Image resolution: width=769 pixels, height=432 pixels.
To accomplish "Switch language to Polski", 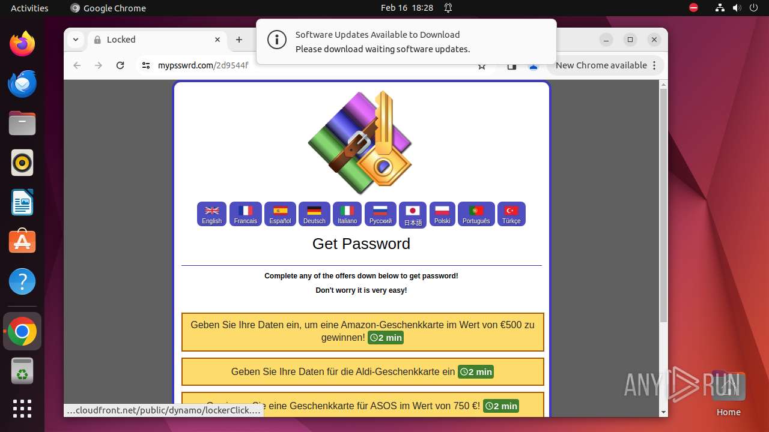I will click(x=442, y=214).
